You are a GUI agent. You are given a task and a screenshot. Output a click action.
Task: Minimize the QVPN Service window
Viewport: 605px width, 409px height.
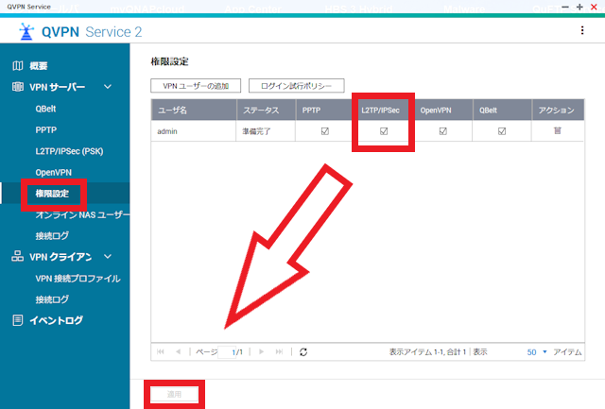click(x=565, y=7)
